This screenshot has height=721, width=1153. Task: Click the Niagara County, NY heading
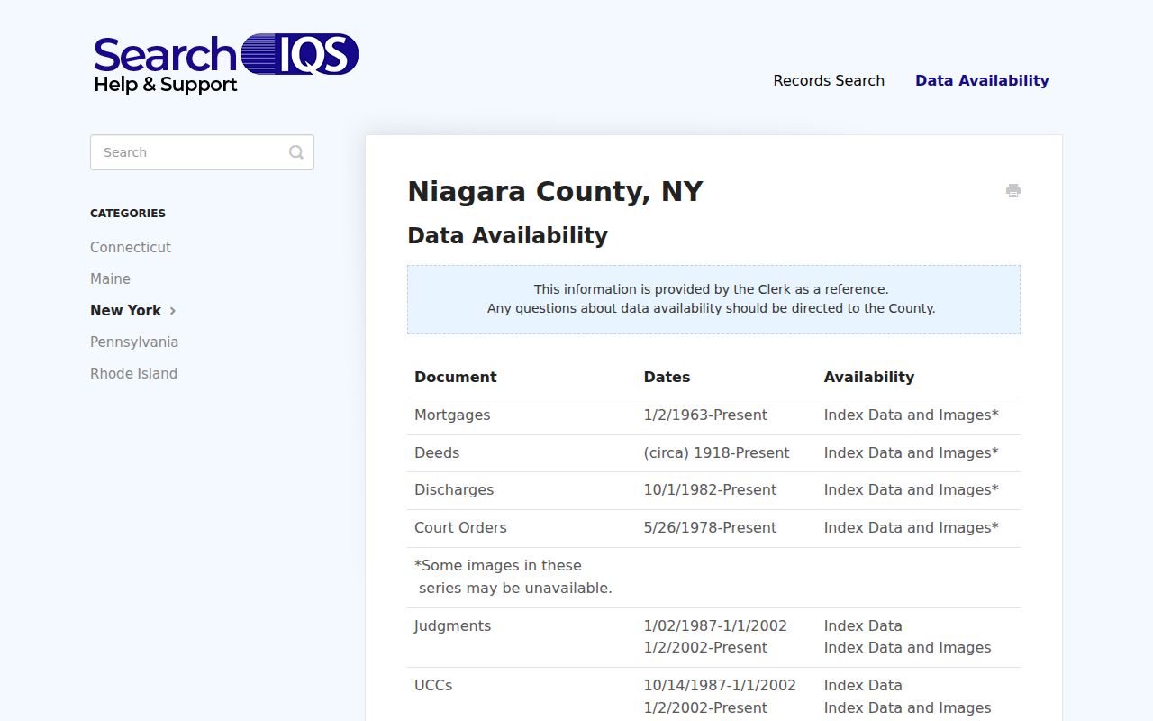click(x=555, y=191)
